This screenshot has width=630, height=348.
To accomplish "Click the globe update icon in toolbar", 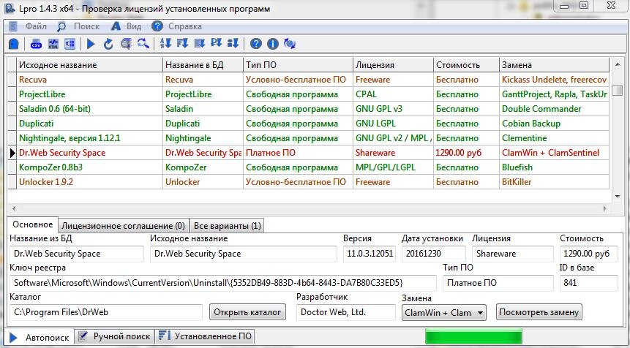I will click(289, 43).
